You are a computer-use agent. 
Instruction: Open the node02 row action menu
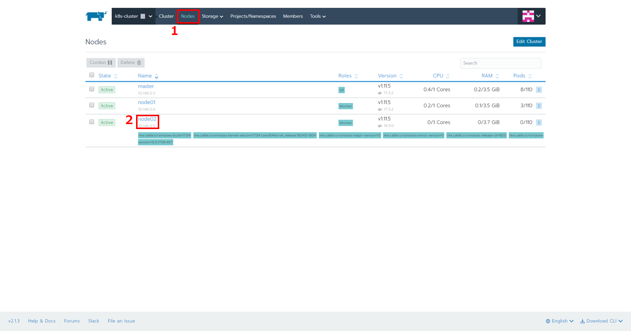click(x=539, y=123)
